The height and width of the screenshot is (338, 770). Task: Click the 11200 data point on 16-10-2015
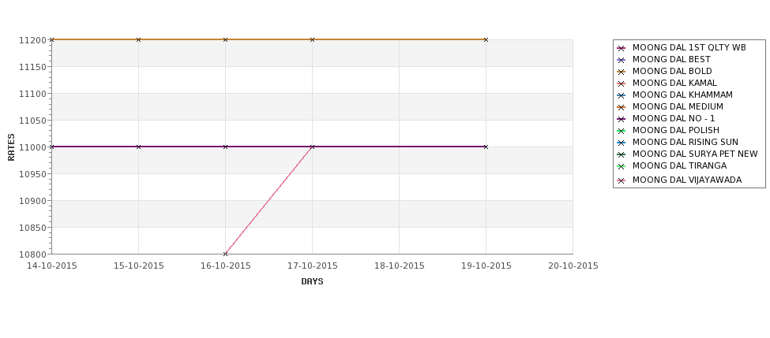click(225, 39)
